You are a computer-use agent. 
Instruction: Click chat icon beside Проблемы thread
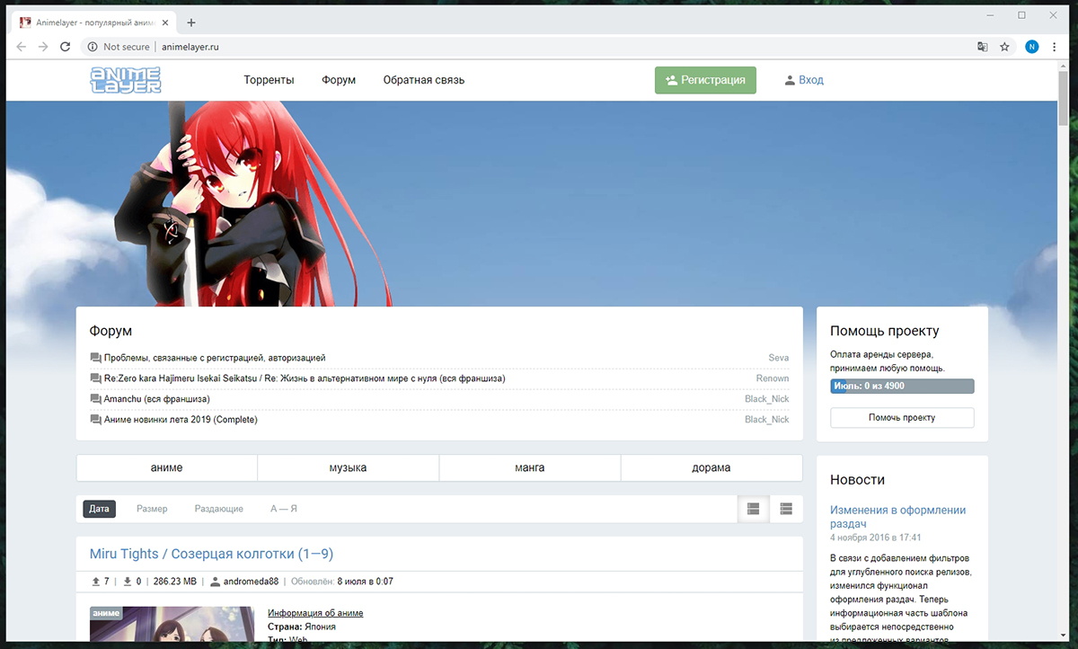96,358
